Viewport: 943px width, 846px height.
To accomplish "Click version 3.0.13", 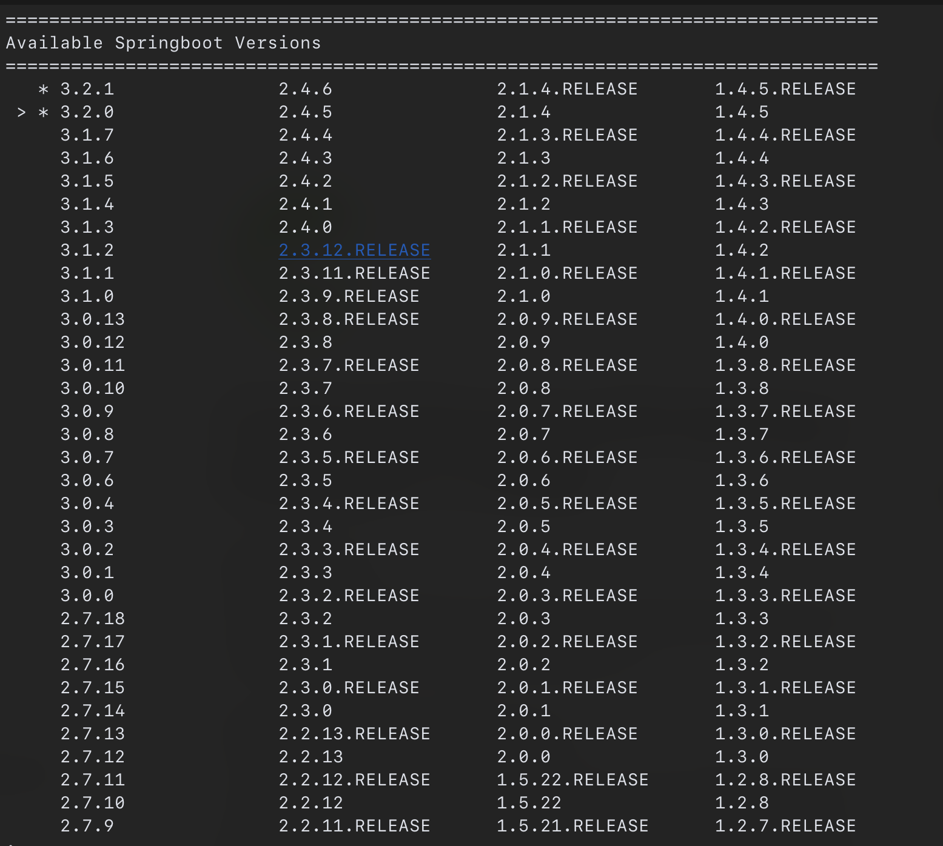I will pyautogui.click(x=93, y=319).
